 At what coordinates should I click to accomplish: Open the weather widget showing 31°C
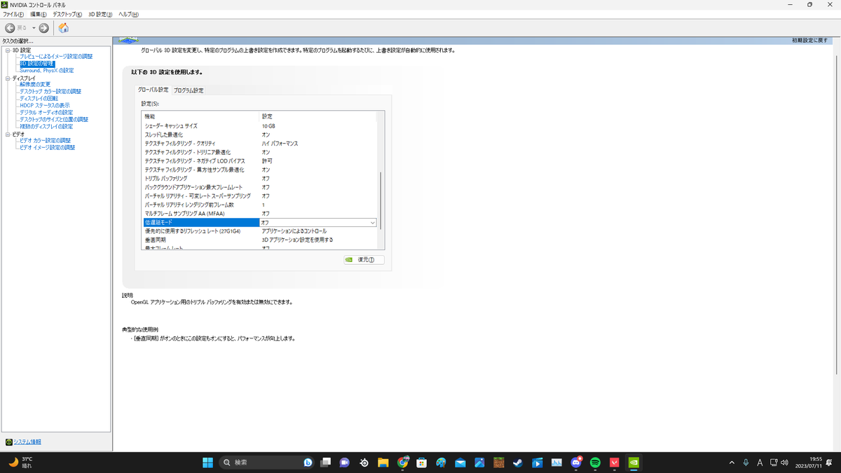pyautogui.click(x=21, y=462)
